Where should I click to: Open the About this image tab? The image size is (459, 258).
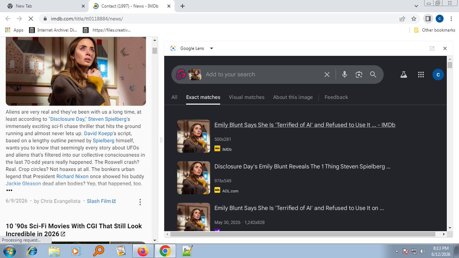pyautogui.click(x=293, y=97)
